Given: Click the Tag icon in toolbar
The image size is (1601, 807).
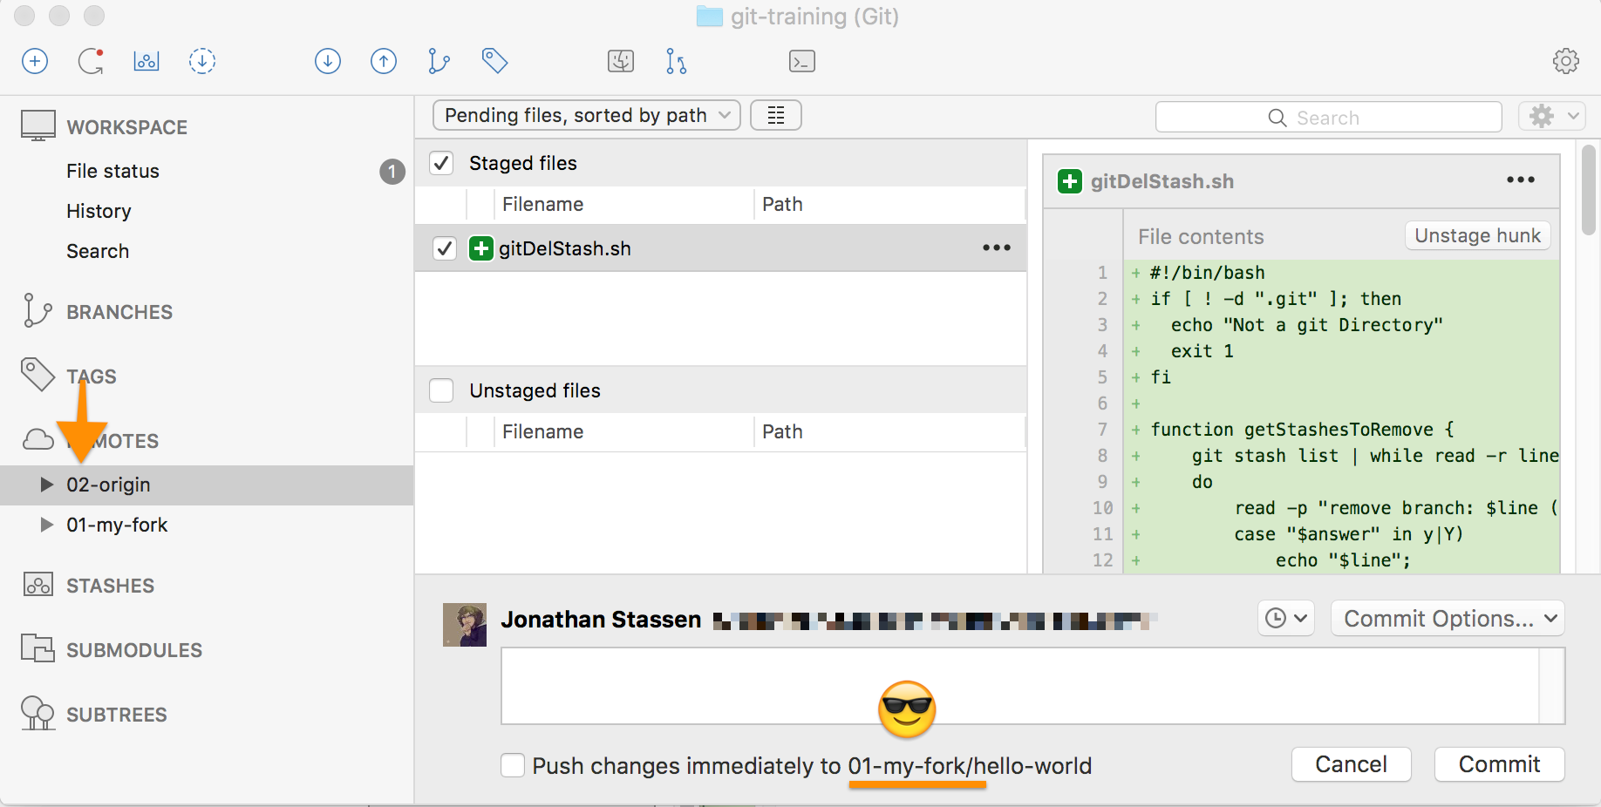Looking at the screenshot, I should tap(494, 61).
